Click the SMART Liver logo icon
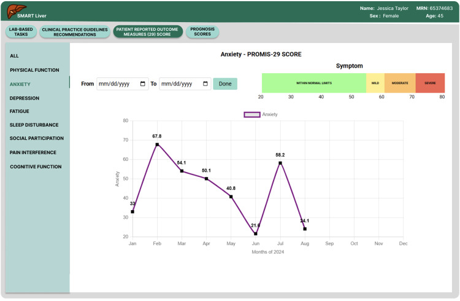 tap(16, 12)
